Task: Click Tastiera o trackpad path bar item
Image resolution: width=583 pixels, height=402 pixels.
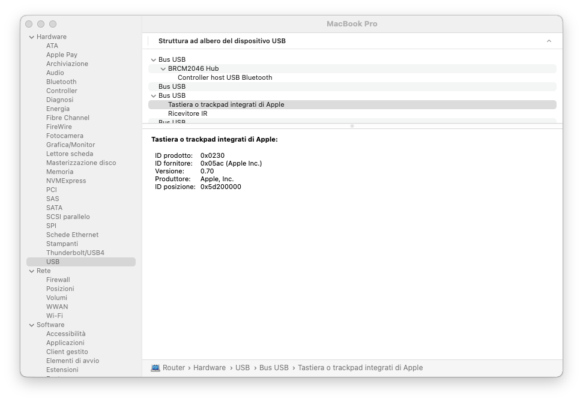Action: 360,368
